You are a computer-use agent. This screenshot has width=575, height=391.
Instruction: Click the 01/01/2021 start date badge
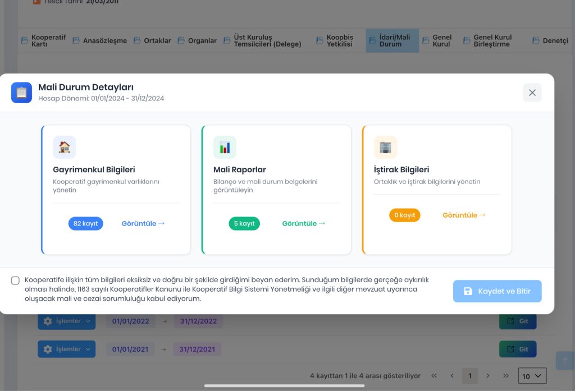pyautogui.click(x=130, y=349)
